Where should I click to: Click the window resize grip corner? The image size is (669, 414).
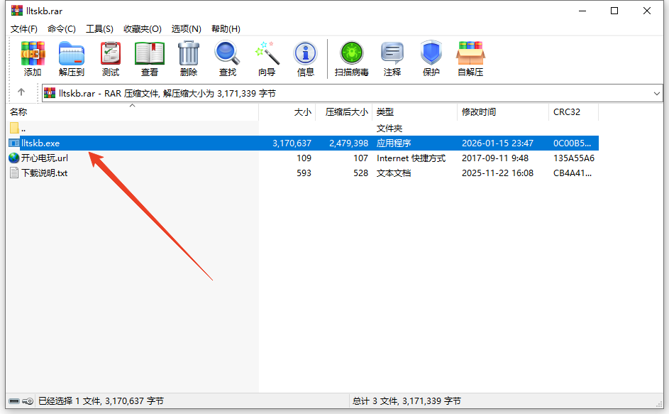point(659,404)
